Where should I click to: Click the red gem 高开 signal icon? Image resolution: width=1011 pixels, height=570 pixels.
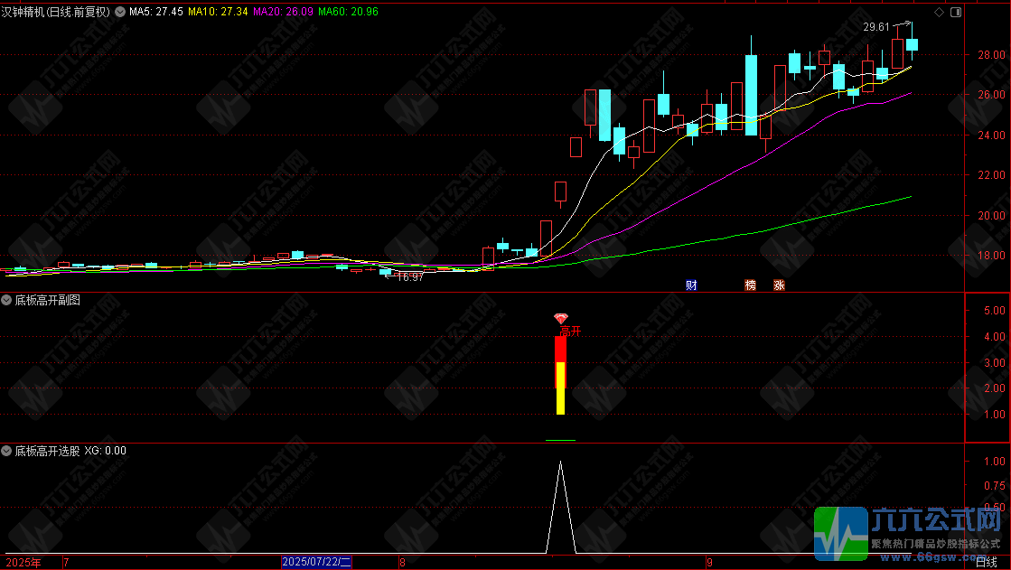tap(561, 319)
